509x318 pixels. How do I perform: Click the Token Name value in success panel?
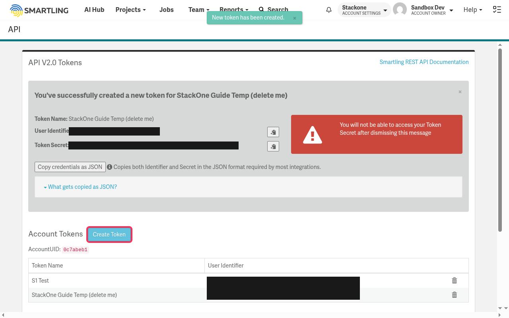(111, 119)
